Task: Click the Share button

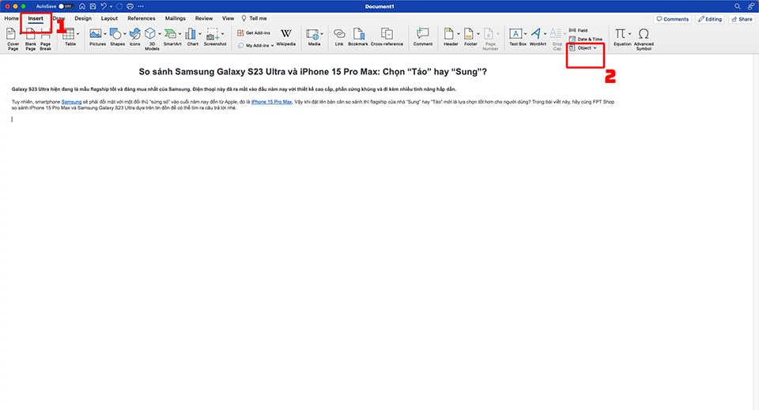Action: pos(742,19)
